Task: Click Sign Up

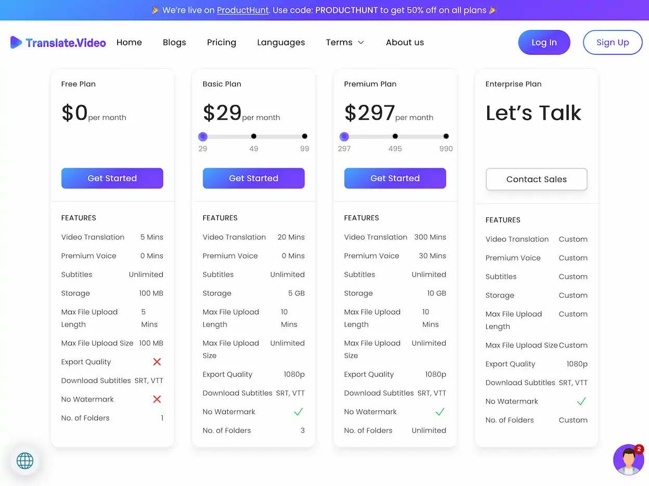Action: (613, 42)
